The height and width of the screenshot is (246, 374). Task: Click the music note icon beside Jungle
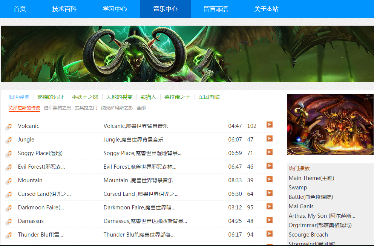(x=9, y=140)
